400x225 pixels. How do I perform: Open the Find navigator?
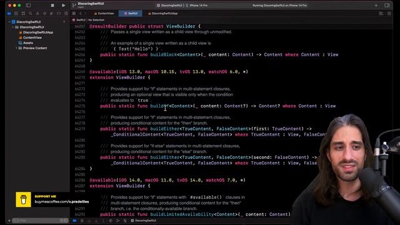[x=31, y=13]
